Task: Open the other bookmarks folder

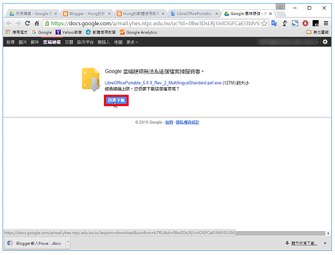Action: pyautogui.click(x=318, y=32)
